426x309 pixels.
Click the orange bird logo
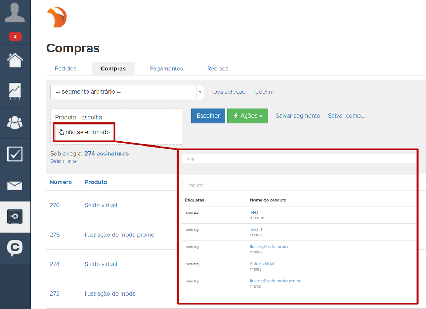57,17
